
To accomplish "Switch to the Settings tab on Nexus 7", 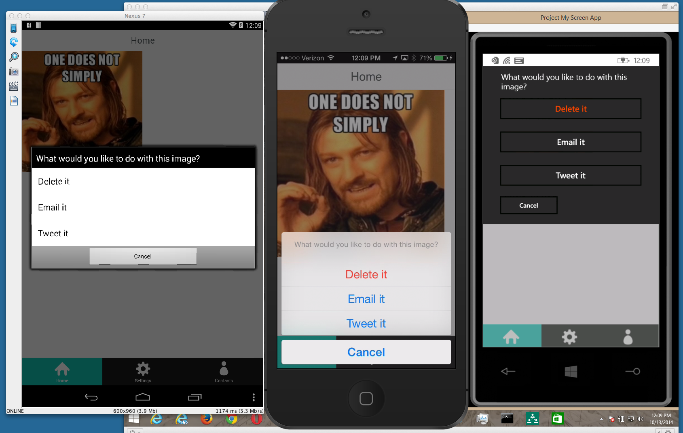I will coord(143,372).
